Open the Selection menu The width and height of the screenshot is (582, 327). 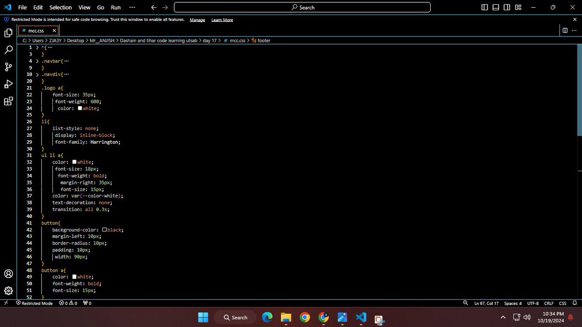pyautogui.click(x=61, y=7)
